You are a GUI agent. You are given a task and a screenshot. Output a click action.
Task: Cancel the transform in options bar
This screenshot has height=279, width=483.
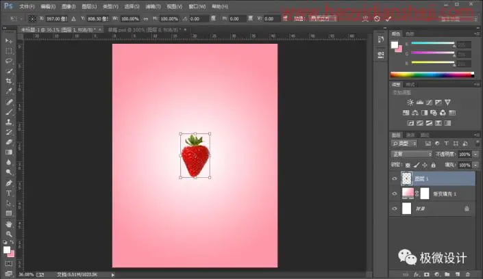pos(377,18)
